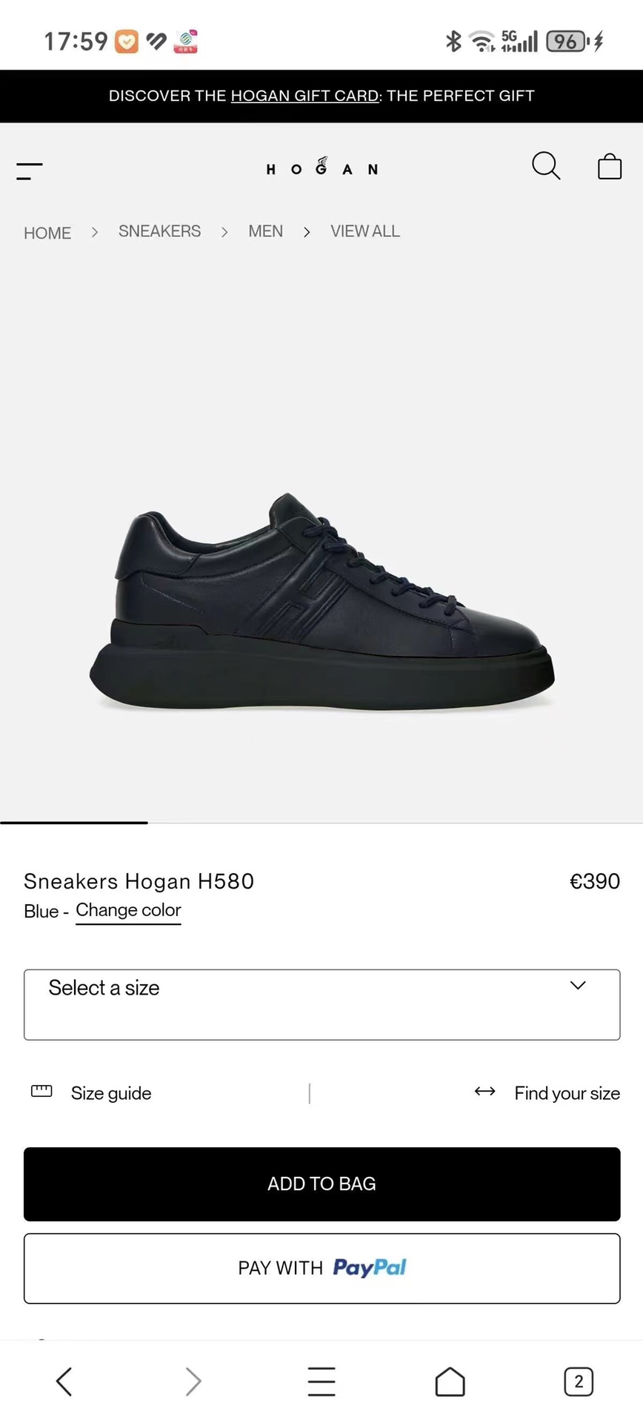Open browser tabs counter showing 2
Viewport: 643px width, 1423px height.
pos(579,1381)
